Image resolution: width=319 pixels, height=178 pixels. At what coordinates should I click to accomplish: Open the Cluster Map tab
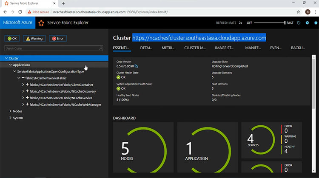195,48
